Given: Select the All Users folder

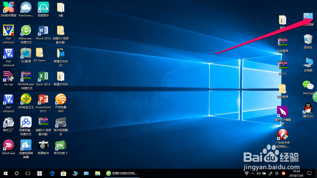Looking at the screenshot, I should [x=39, y=53].
